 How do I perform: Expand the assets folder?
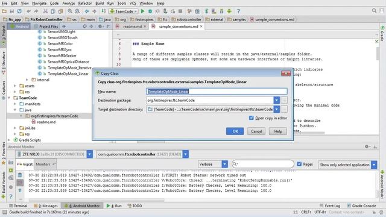15,86
